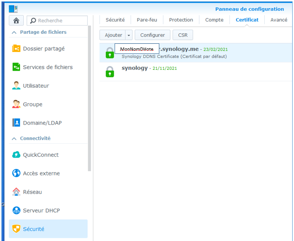Screen dimensions: 294x241
Task: Open the QuickConnect cloud icon
Action: pyautogui.click(x=16, y=155)
